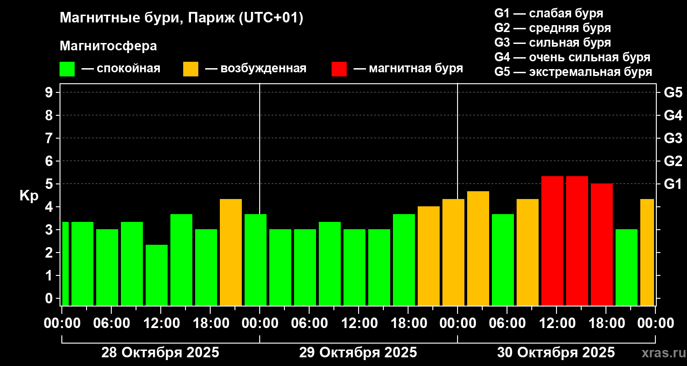Click the G4 label on the right axis
The image size is (687, 366).
click(x=673, y=115)
